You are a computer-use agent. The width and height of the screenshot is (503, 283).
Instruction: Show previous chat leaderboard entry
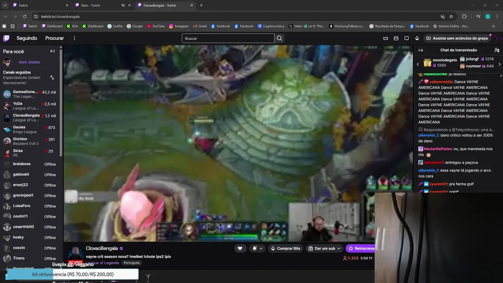(x=418, y=64)
